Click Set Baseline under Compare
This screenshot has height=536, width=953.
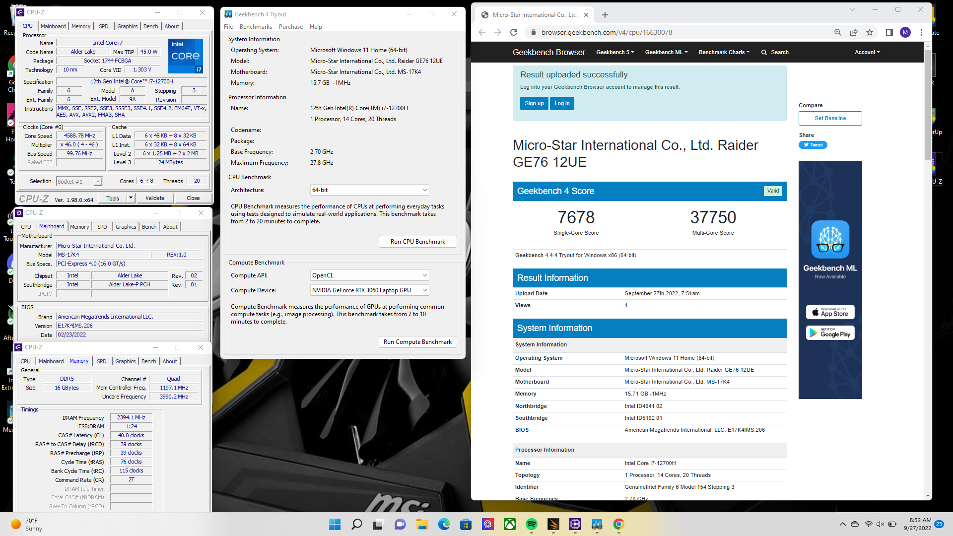click(x=830, y=118)
